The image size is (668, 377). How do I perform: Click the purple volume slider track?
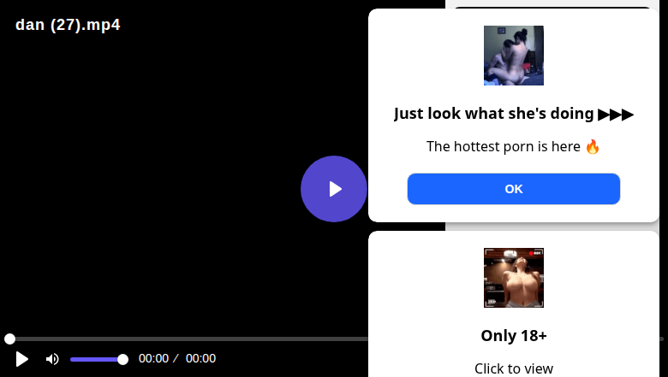96,360
